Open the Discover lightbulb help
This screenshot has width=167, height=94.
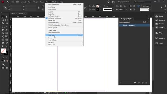coord(109,2)
